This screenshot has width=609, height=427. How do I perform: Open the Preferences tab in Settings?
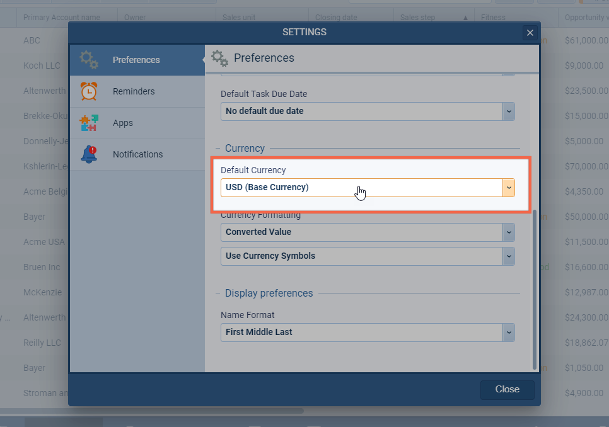tap(137, 60)
